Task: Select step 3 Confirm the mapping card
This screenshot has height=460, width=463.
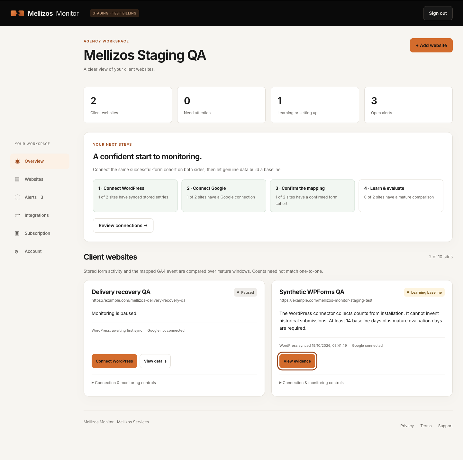Action: point(313,196)
